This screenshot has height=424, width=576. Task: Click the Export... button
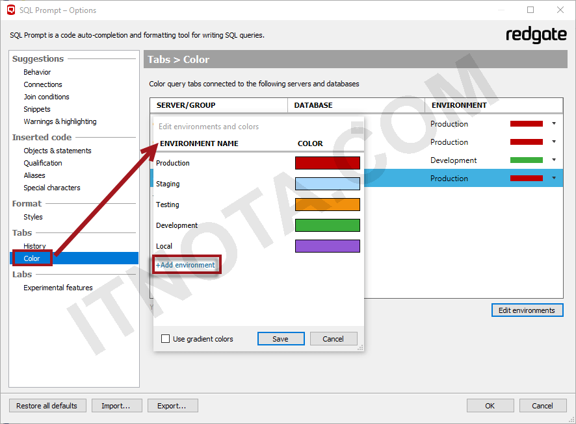pyautogui.click(x=172, y=406)
